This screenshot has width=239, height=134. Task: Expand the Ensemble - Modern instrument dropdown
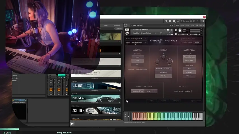132,30
